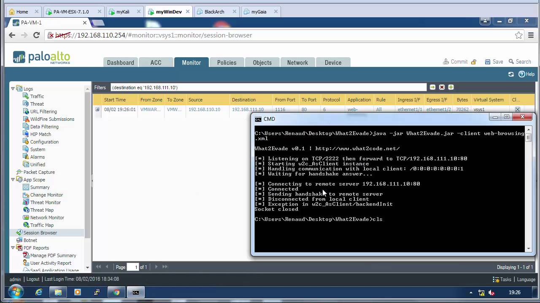Click CMD window scrollbar up arrow
The width and height of the screenshot is (540, 303).
pyautogui.click(x=528, y=130)
